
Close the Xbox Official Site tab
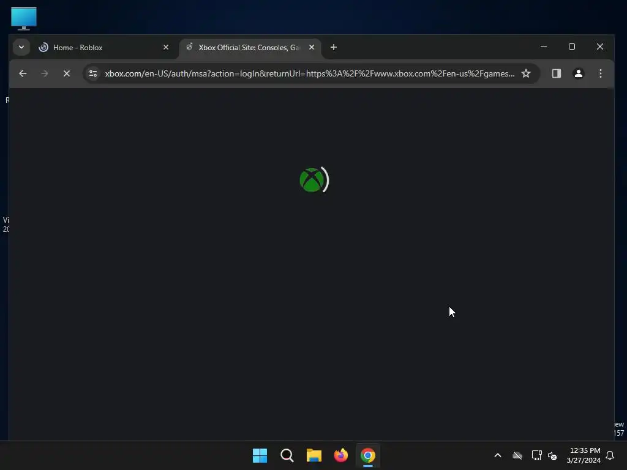pyautogui.click(x=312, y=47)
